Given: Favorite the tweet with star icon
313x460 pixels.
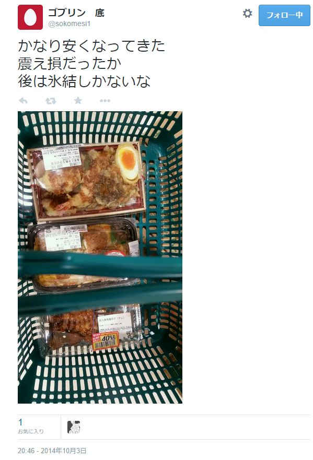Looking at the screenshot, I should [x=78, y=101].
